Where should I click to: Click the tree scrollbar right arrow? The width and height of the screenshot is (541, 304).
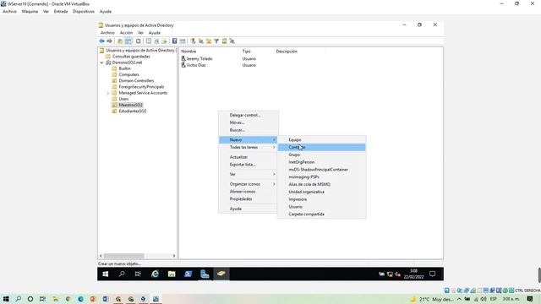coord(174,256)
